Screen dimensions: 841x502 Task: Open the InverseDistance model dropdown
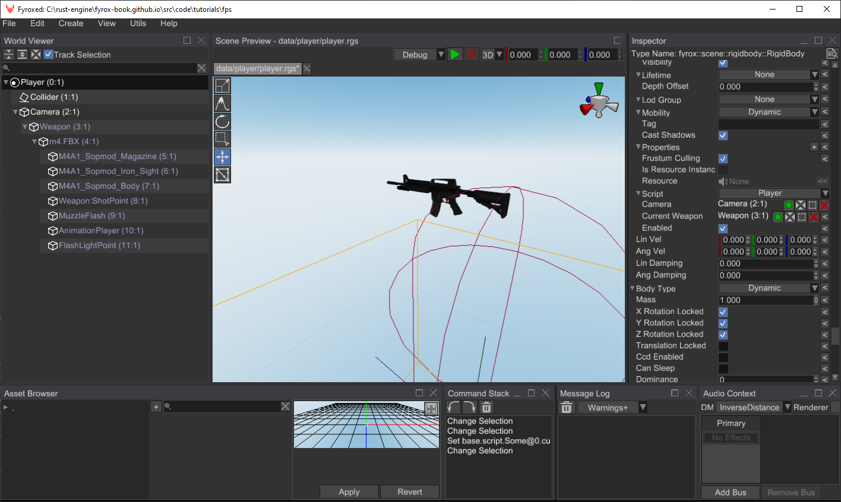[x=753, y=408]
